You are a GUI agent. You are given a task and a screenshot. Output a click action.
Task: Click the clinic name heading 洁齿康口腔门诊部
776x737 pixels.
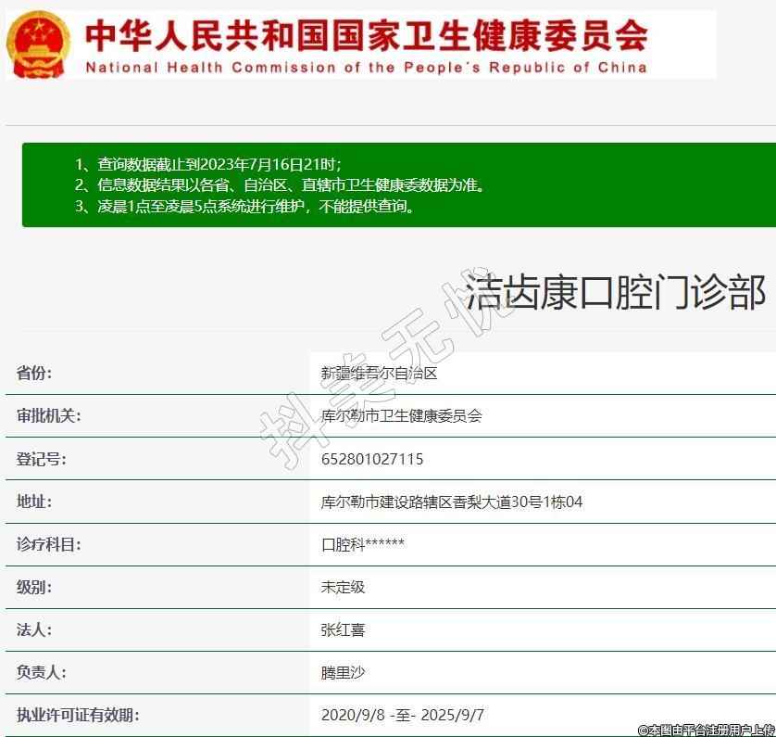[x=615, y=292]
